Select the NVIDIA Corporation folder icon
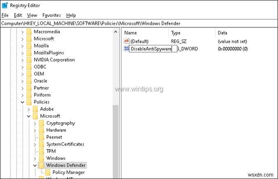Screen dimensions: 278x179 pyautogui.click(x=29, y=60)
